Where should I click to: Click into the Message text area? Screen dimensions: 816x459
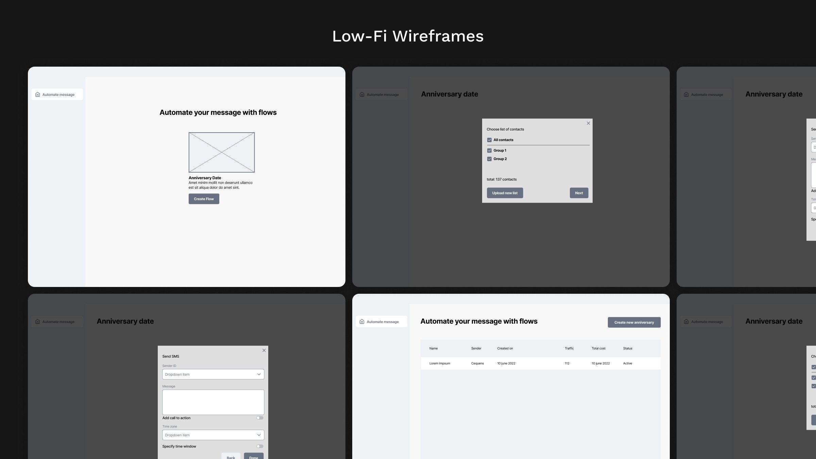213,402
